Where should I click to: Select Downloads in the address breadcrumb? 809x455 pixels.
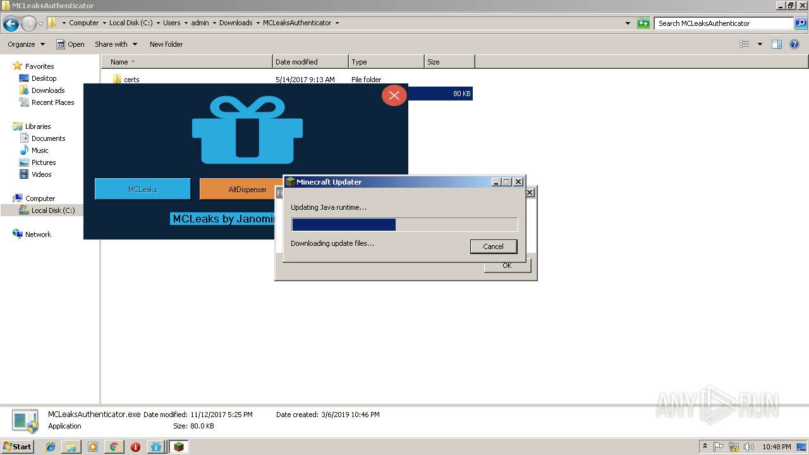pyautogui.click(x=236, y=23)
